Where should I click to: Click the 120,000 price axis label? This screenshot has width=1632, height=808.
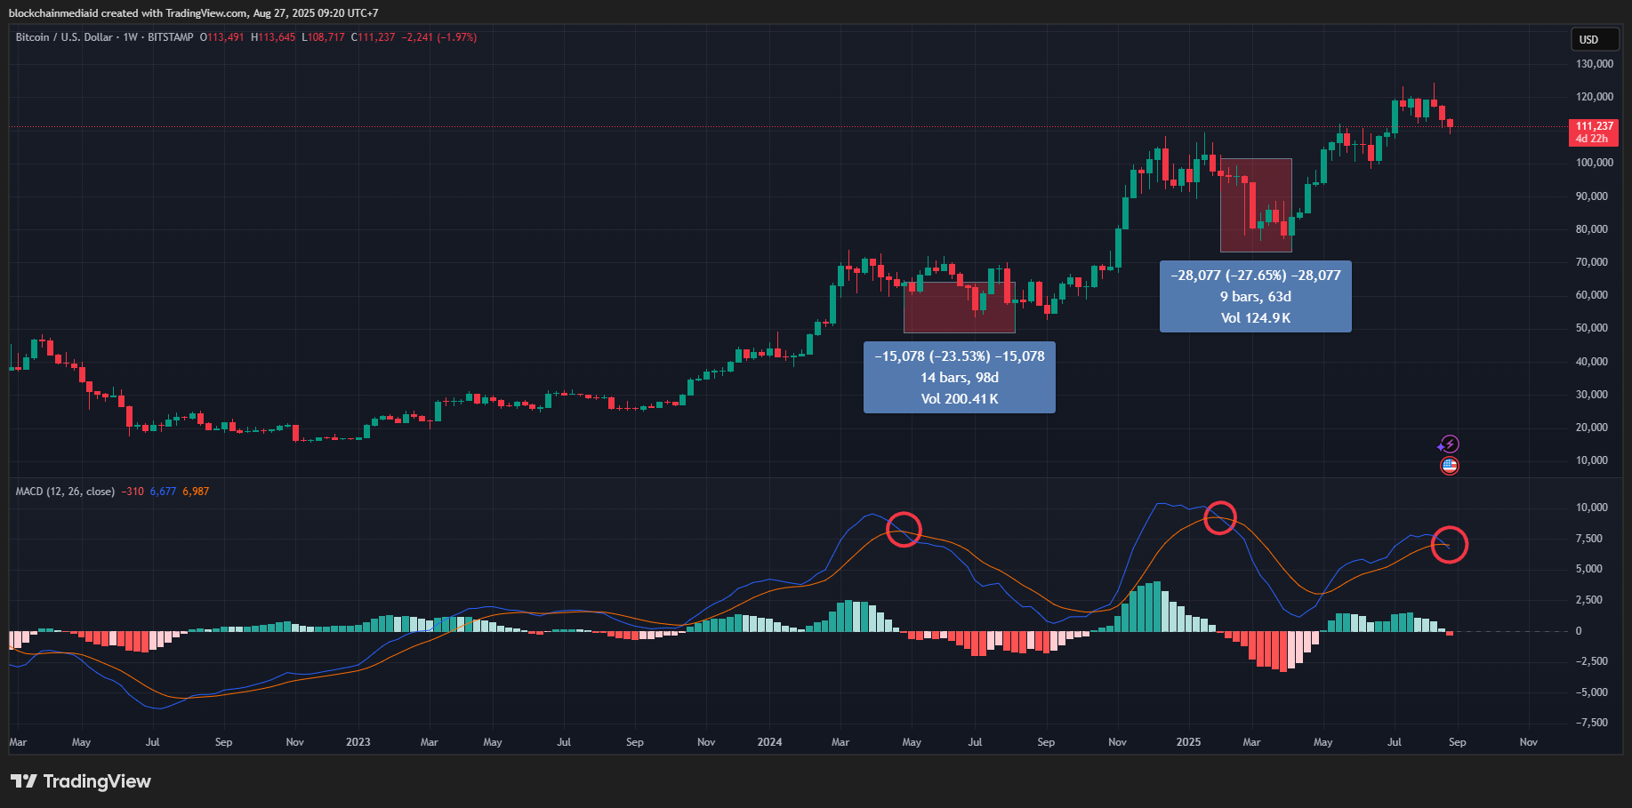pyautogui.click(x=1595, y=97)
